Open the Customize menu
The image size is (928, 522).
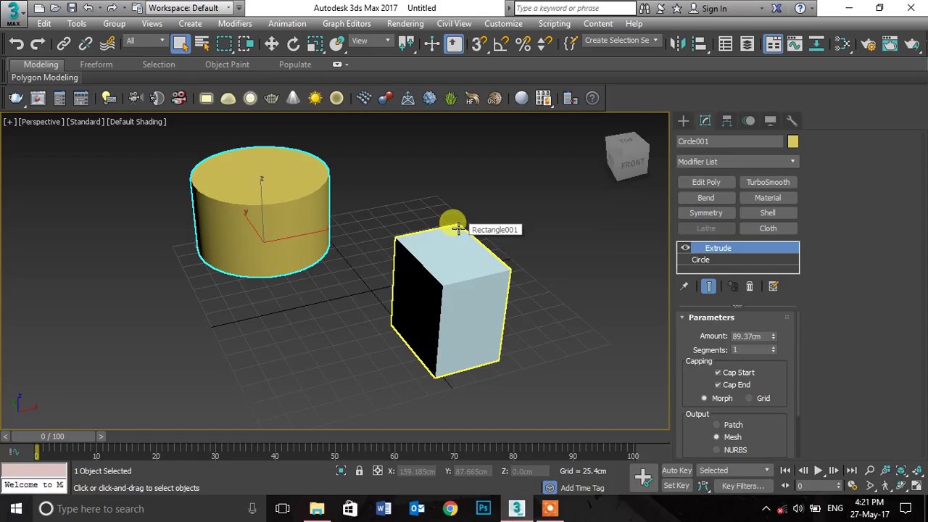503,24
